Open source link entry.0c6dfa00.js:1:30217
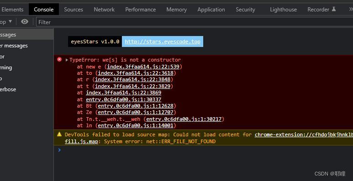This screenshot has height=181, width=353. [184, 119]
